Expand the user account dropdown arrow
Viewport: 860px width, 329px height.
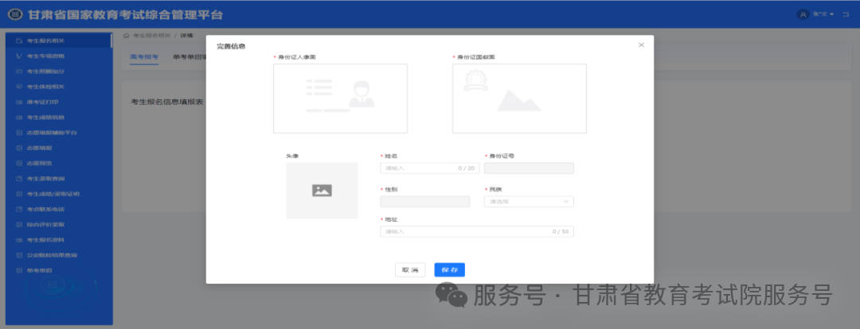831,15
